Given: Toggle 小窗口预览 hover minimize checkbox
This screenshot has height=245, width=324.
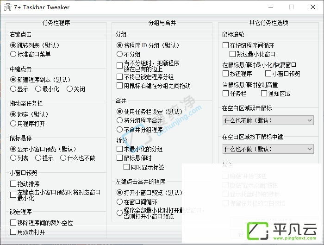Looking at the screenshot, I should pyautogui.click(x=268, y=73).
